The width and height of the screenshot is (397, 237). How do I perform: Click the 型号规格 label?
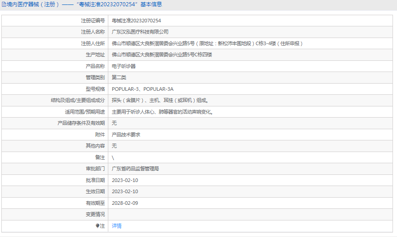[x=95, y=89]
